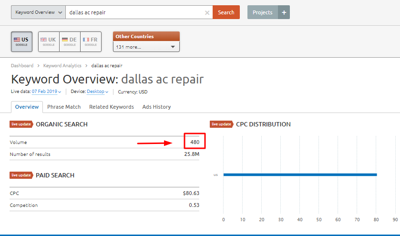Click the Competition row label
Image resolution: width=400 pixels, height=236 pixels.
pyautogui.click(x=24, y=205)
